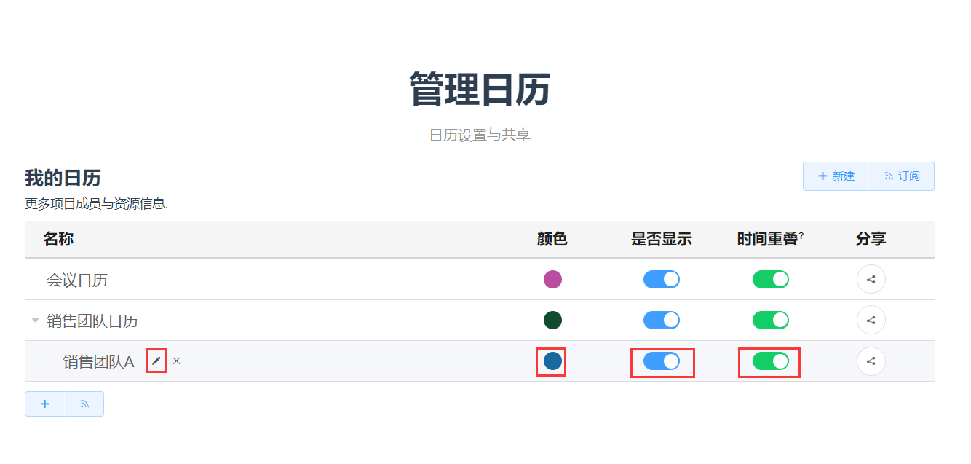Click the 名称 column header

[58, 239]
